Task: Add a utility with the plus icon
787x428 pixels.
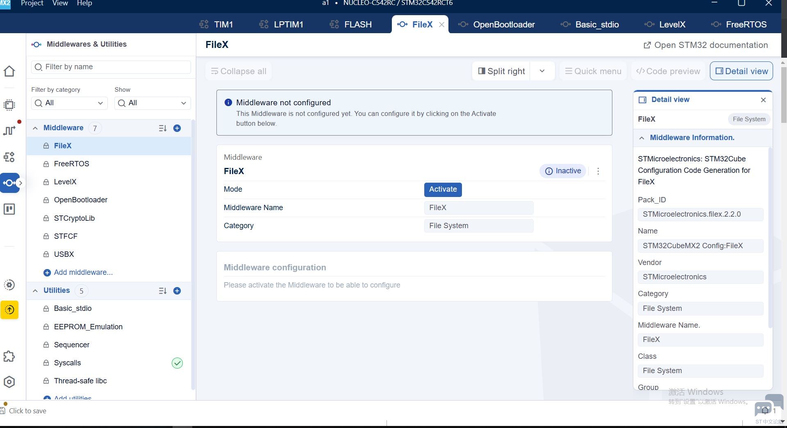Action: point(177,291)
